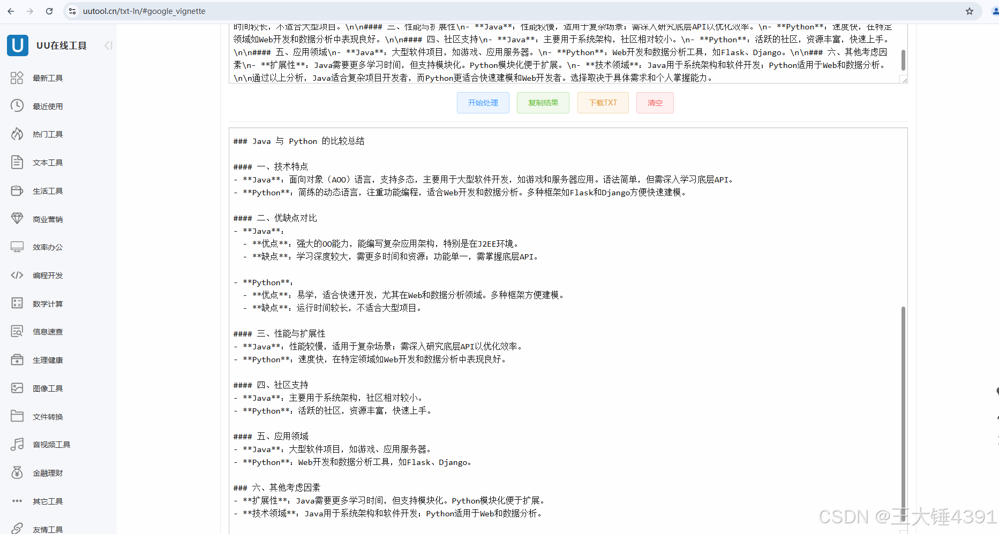Collapse the sidebar with the chevron

point(108,45)
